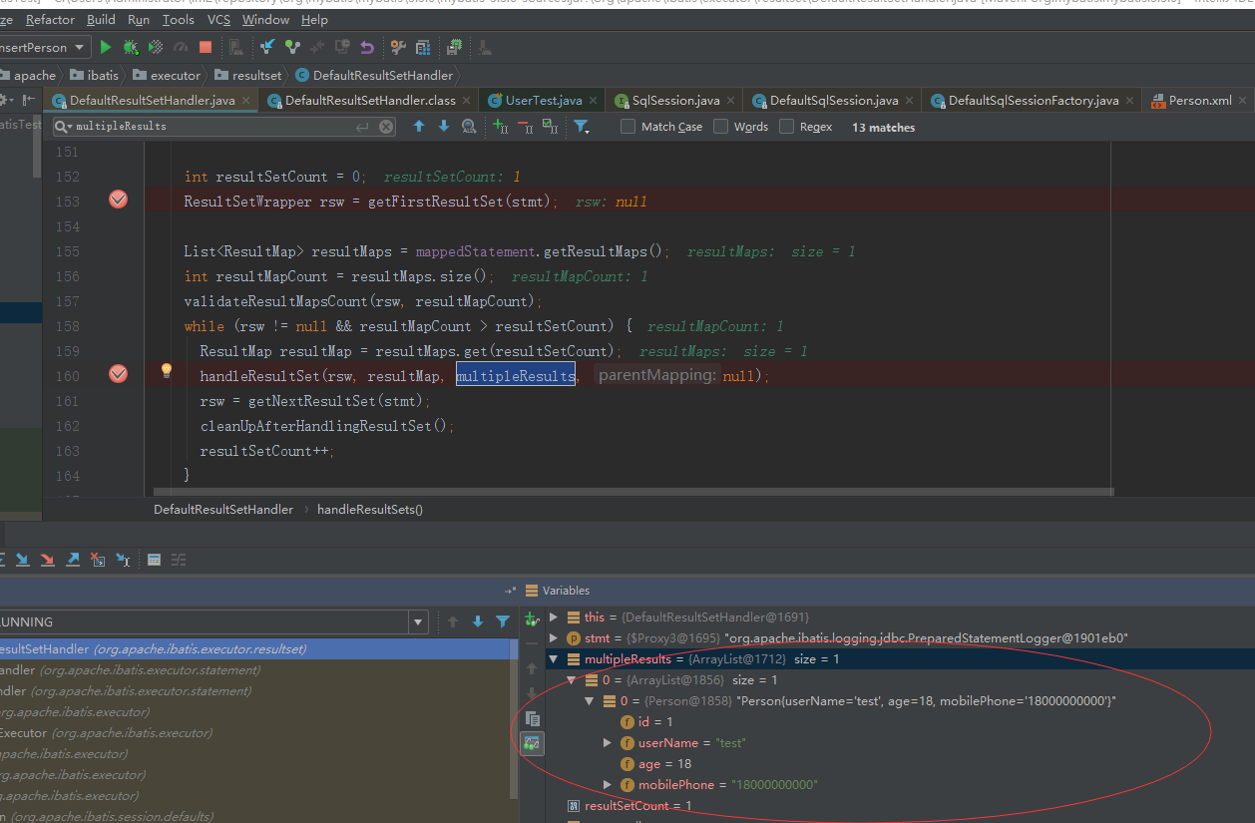Screen dimensions: 1255x823
Task: Click Drop Frame icon in debugger
Action: tap(98, 560)
